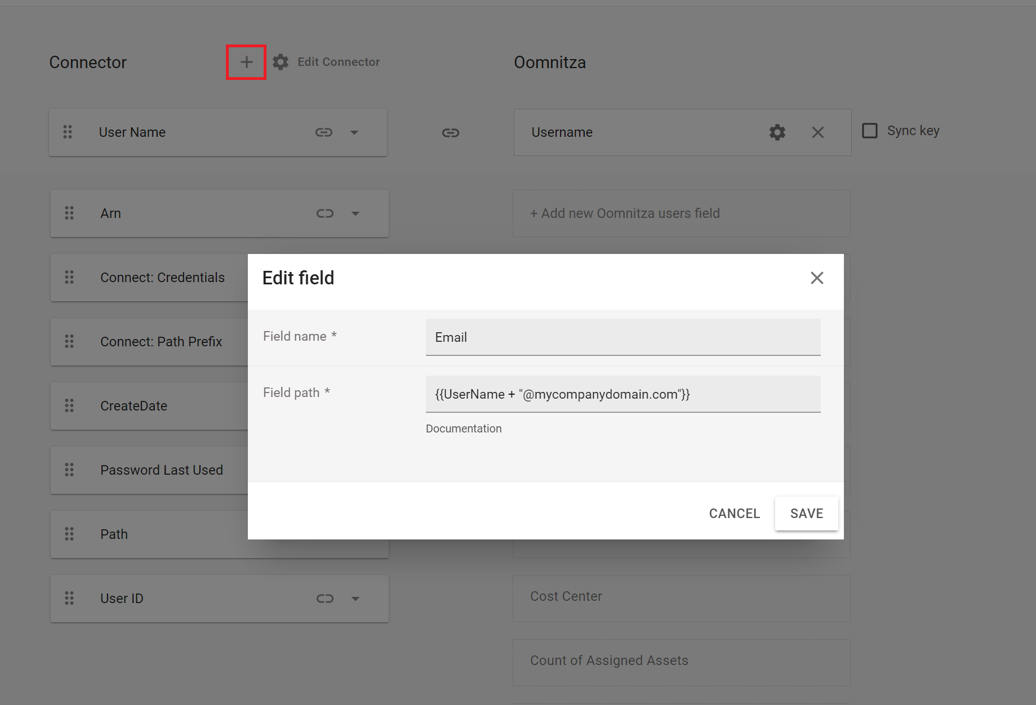The image size is (1036, 705).
Task: Enable the Sync key checkbox
Action: pyautogui.click(x=870, y=131)
